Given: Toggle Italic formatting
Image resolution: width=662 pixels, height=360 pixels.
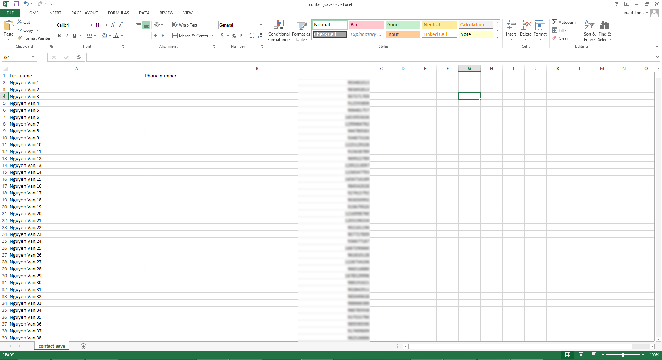Looking at the screenshot, I should 67,36.
